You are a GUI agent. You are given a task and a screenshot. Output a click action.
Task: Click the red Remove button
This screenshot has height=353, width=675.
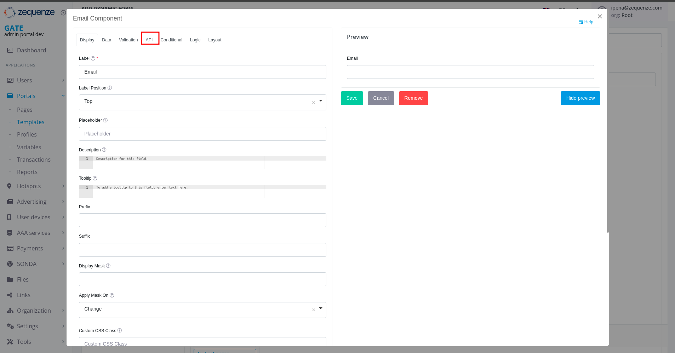pos(413,98)
